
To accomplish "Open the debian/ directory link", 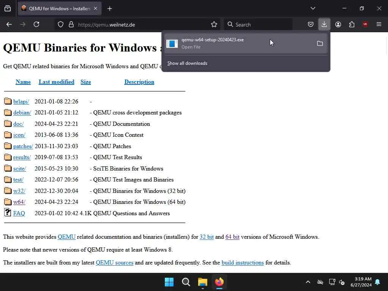I will coord(22,113).
